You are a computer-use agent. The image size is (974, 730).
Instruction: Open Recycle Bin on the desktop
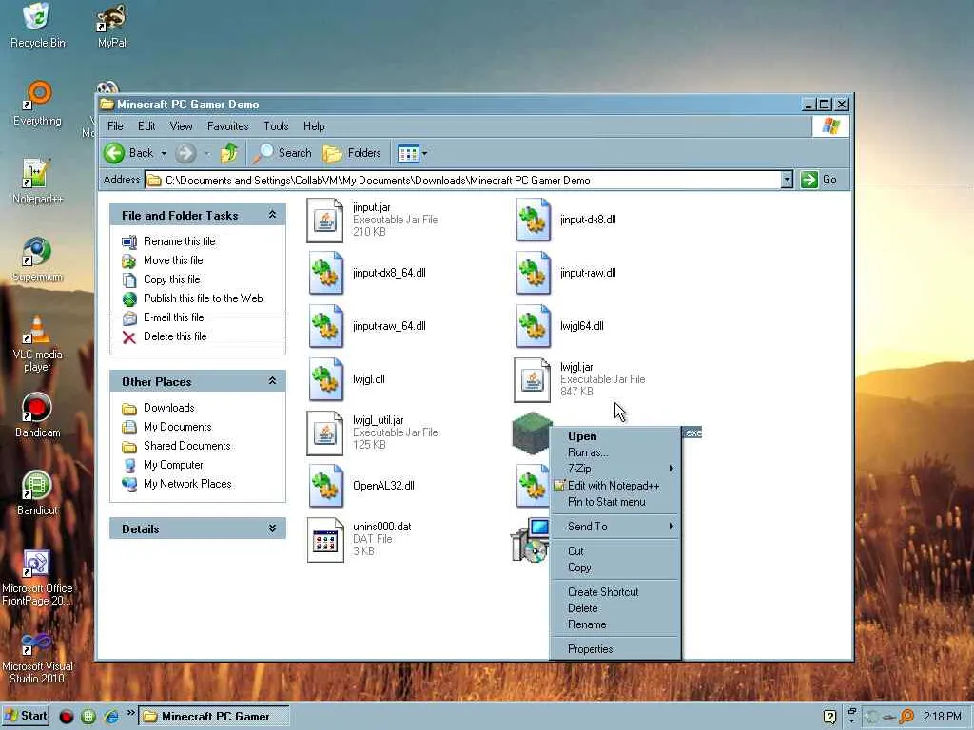click(x=37, y=26)
